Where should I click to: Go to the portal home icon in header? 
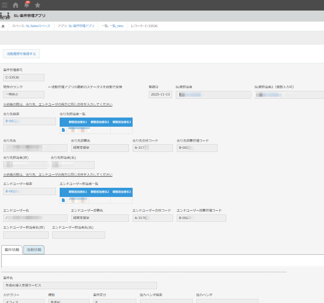[16, 5]
